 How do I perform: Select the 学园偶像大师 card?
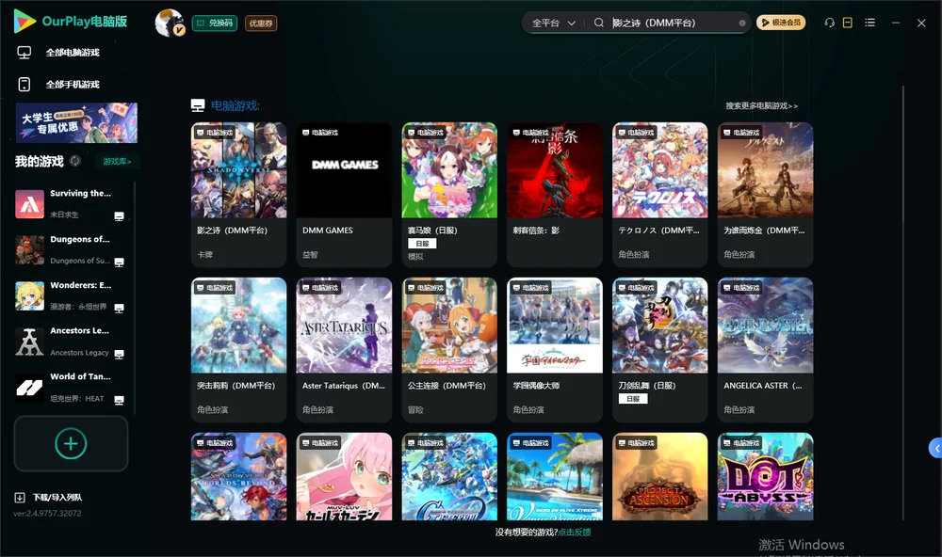click(555, 350)
